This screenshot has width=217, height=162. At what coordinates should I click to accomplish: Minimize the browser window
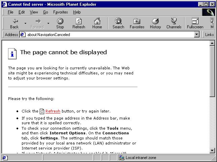tap(201, 4)
